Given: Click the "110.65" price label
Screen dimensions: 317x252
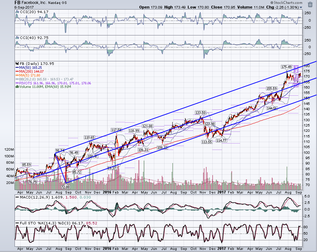Looking at the screenshot, I should 90,138.
